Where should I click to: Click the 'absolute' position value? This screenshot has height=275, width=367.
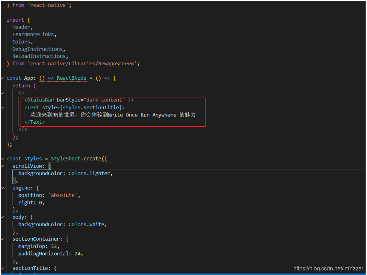(x=63, y=195)
